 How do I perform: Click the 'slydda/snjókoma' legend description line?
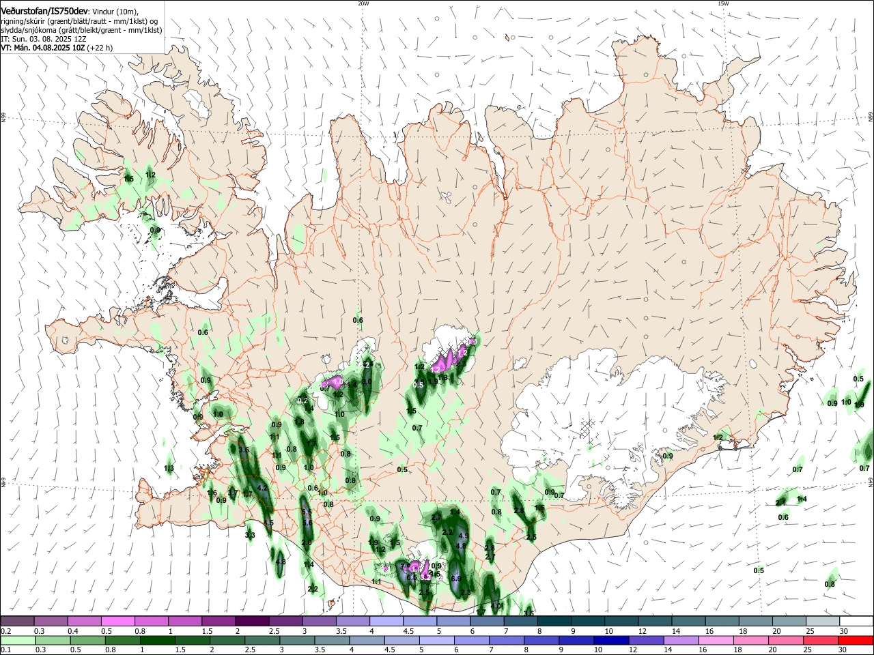point(81,31)
